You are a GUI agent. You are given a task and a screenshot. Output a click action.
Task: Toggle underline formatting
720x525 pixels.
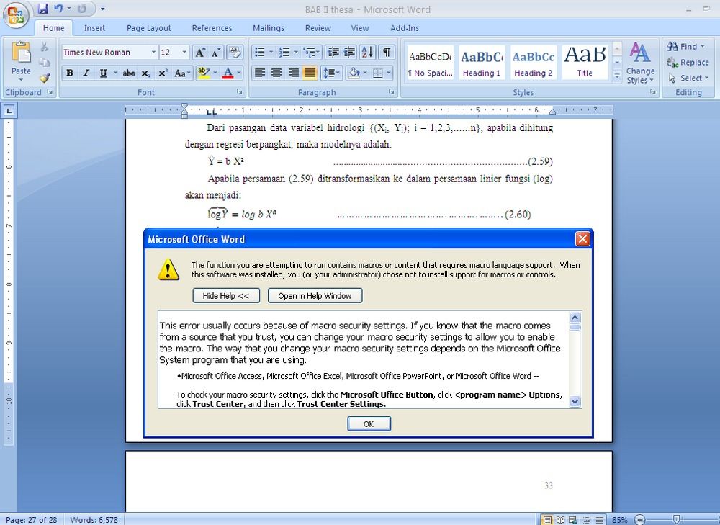[x=103, y=73]
